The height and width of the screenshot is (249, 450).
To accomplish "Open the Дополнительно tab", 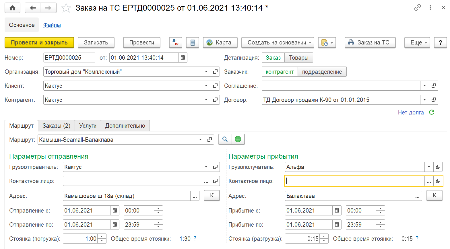I will (x=125, y=126).
